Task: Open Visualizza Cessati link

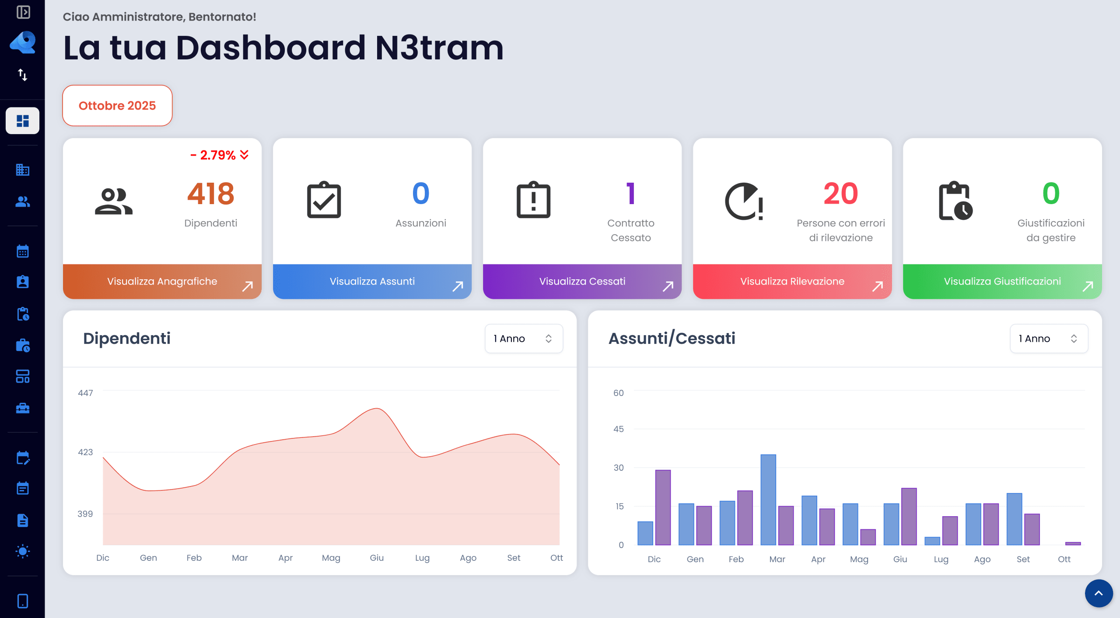Action: tap(582, 281)
